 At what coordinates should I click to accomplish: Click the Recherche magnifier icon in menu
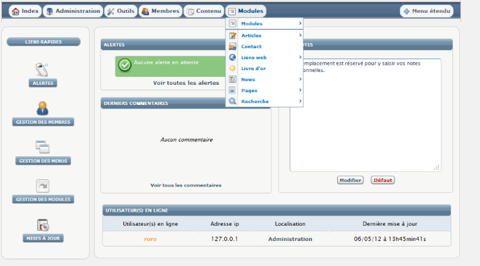(x=233, y=101)
